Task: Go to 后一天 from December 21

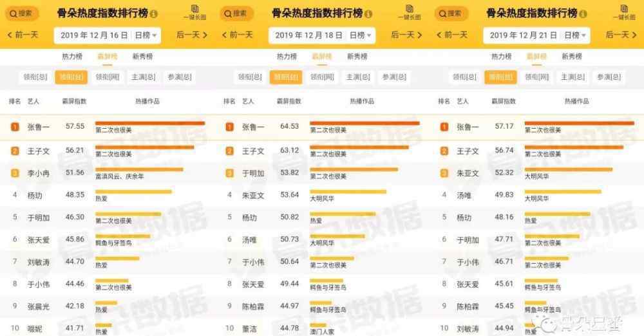Action: coord(621,35)
